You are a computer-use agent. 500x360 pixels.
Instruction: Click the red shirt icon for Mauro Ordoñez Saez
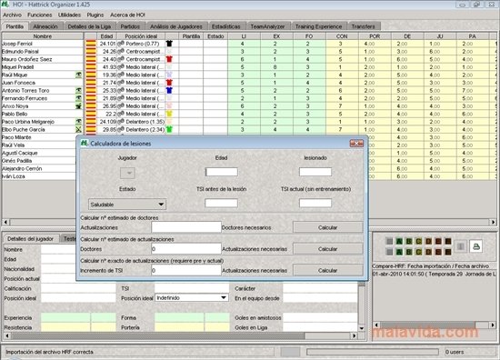pyautogui.click(x=169, y=59)
